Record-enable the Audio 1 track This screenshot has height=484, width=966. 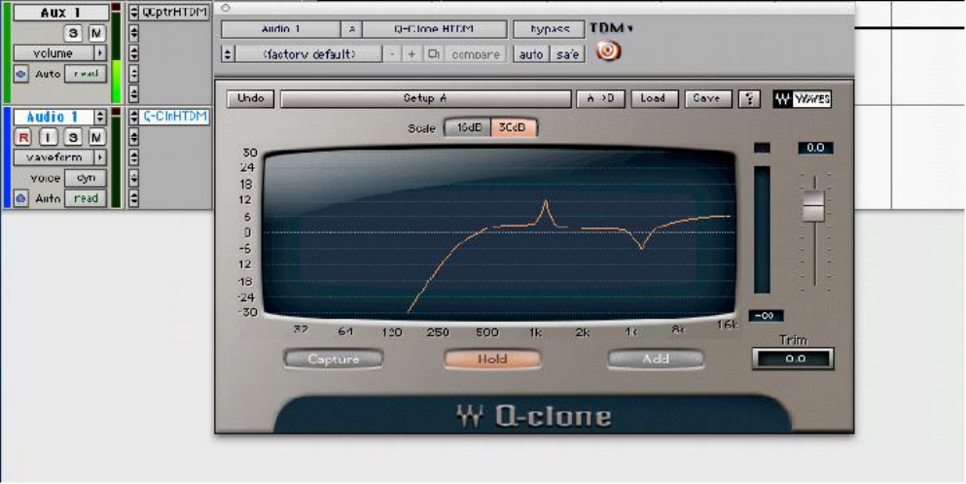pos(23,137)
